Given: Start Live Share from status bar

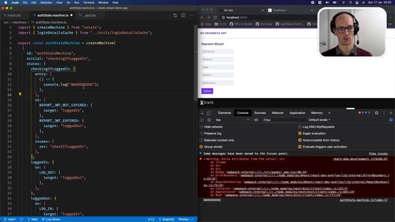Looking at the screenshot, I should [51, 220].
